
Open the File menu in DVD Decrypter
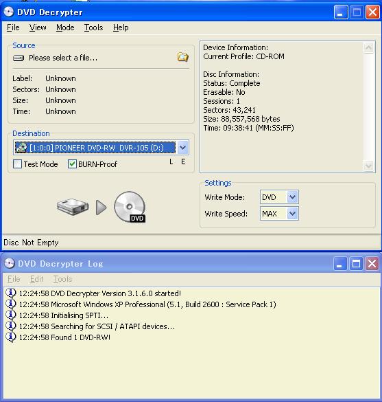pyautogui.click(x=13, y=27)
